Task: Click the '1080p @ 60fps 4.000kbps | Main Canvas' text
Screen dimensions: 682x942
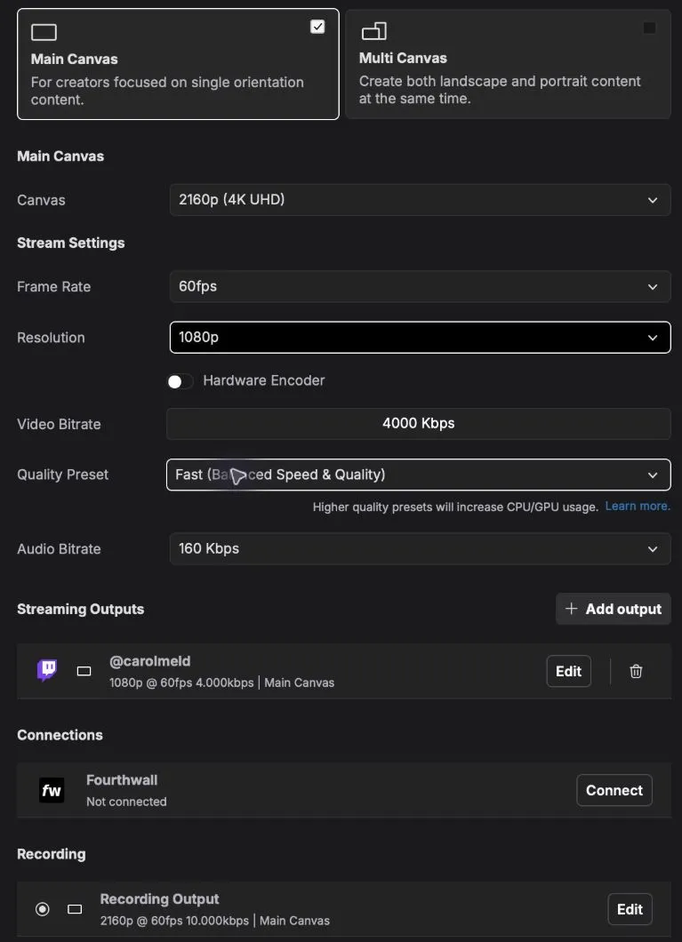Action: pos(221,683)
